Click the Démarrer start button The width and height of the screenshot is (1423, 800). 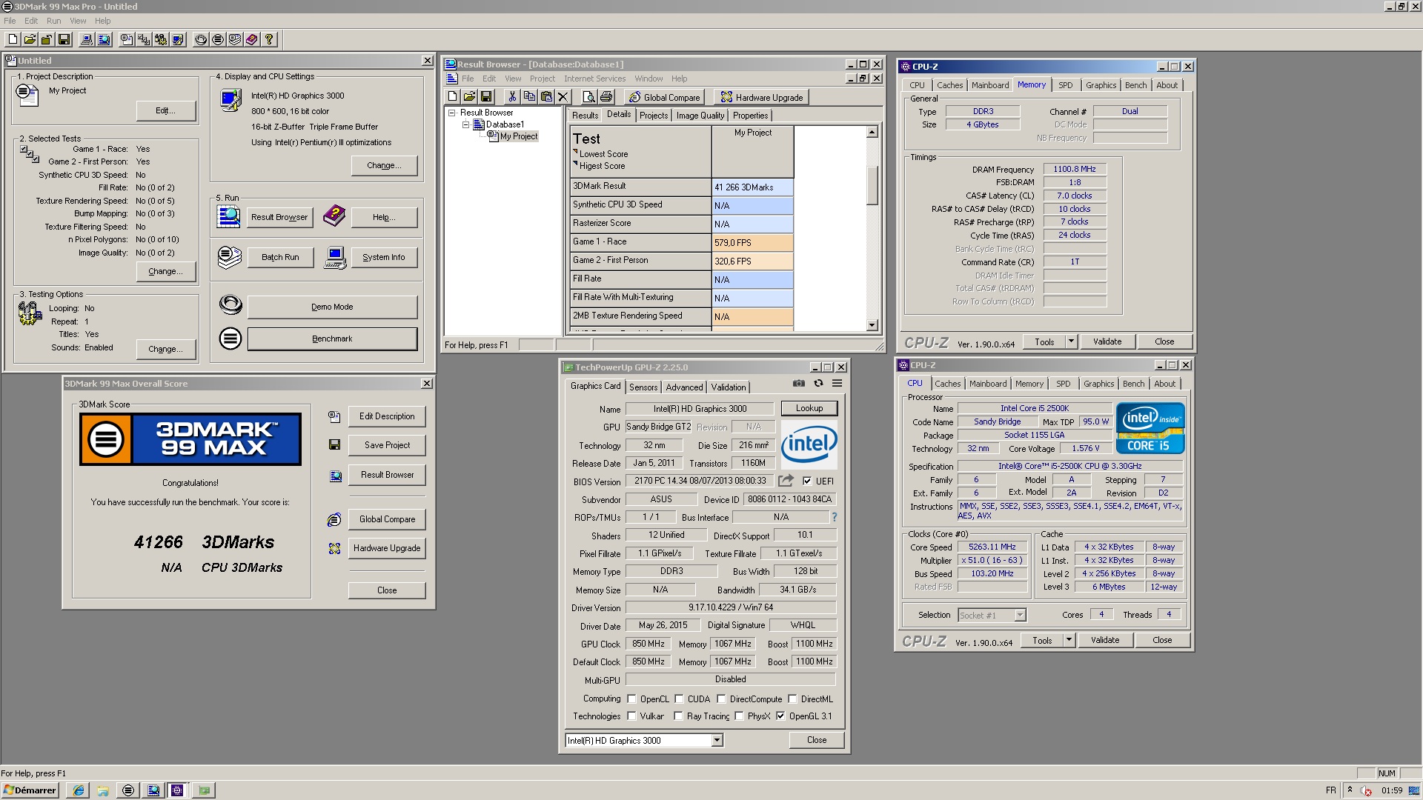30,790
